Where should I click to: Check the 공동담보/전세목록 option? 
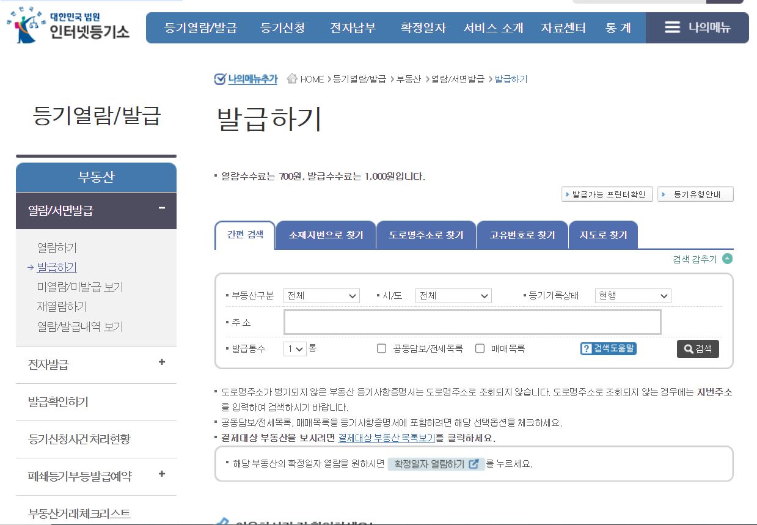pos(381,348)
